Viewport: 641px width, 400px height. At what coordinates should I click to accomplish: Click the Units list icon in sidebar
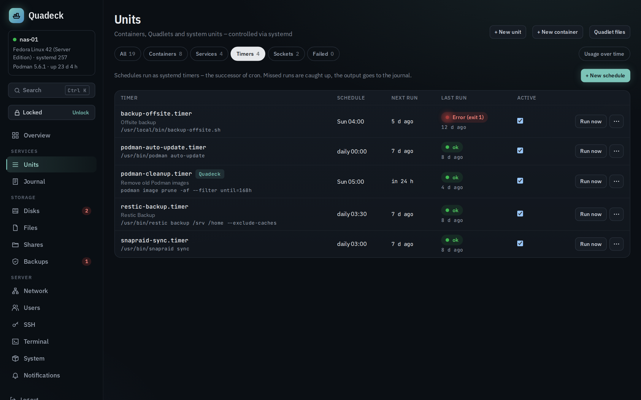(15, 165)
